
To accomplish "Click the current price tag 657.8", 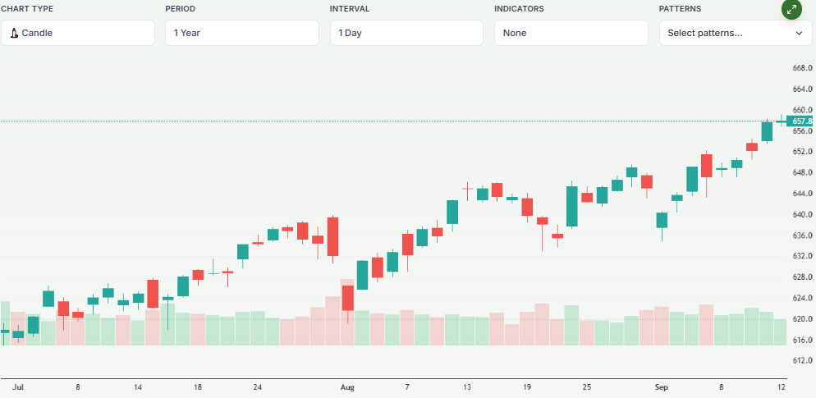I will pyautogui.click(x=801, y=121).
